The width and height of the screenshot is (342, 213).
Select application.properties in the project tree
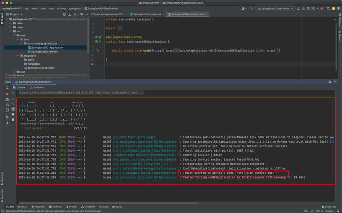pyautogui.click(x=41, y=68)
